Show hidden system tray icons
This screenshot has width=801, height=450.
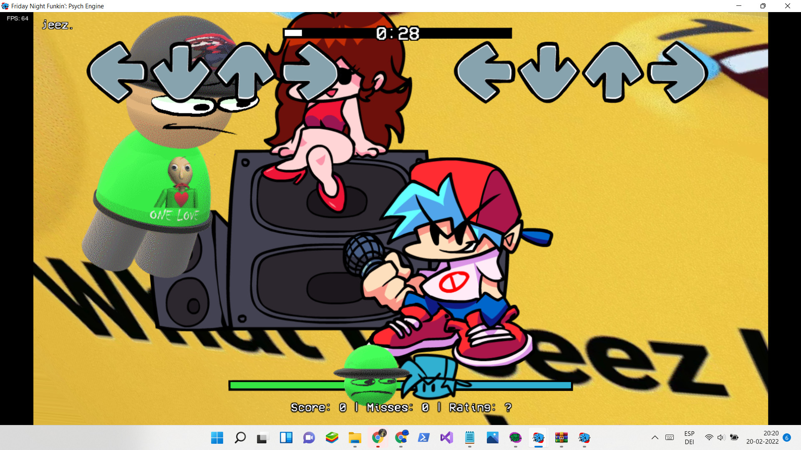pos(655,437)
